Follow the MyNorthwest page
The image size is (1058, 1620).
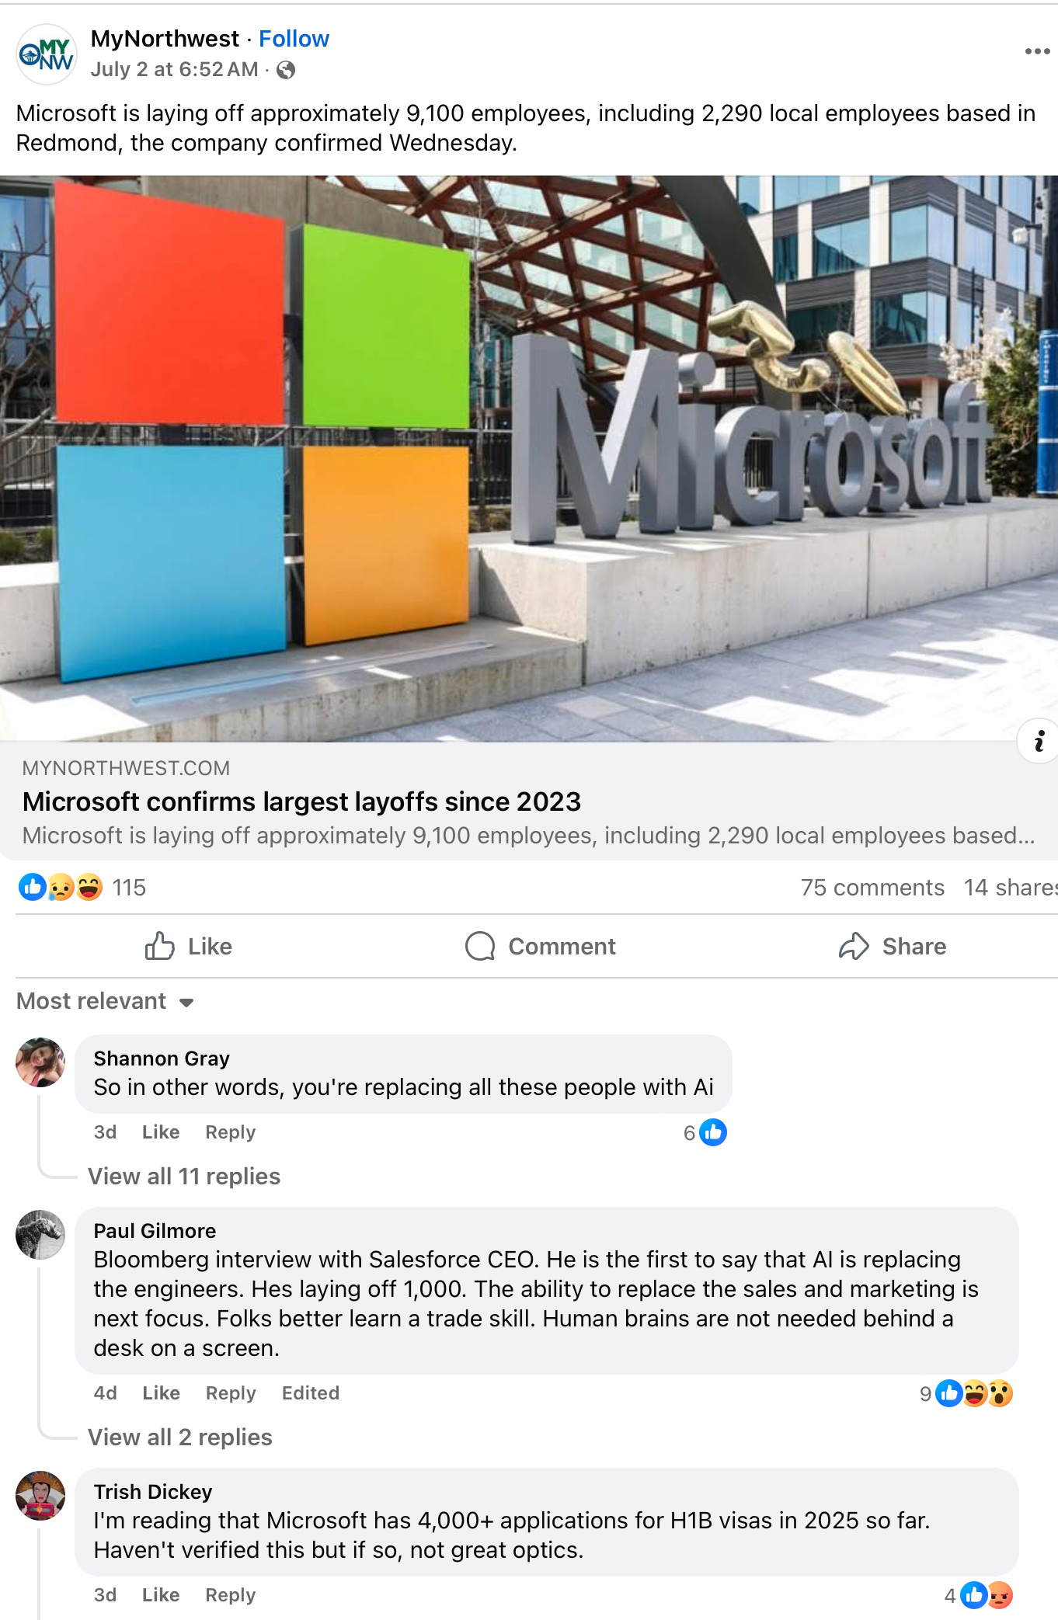tap(294, 39)
